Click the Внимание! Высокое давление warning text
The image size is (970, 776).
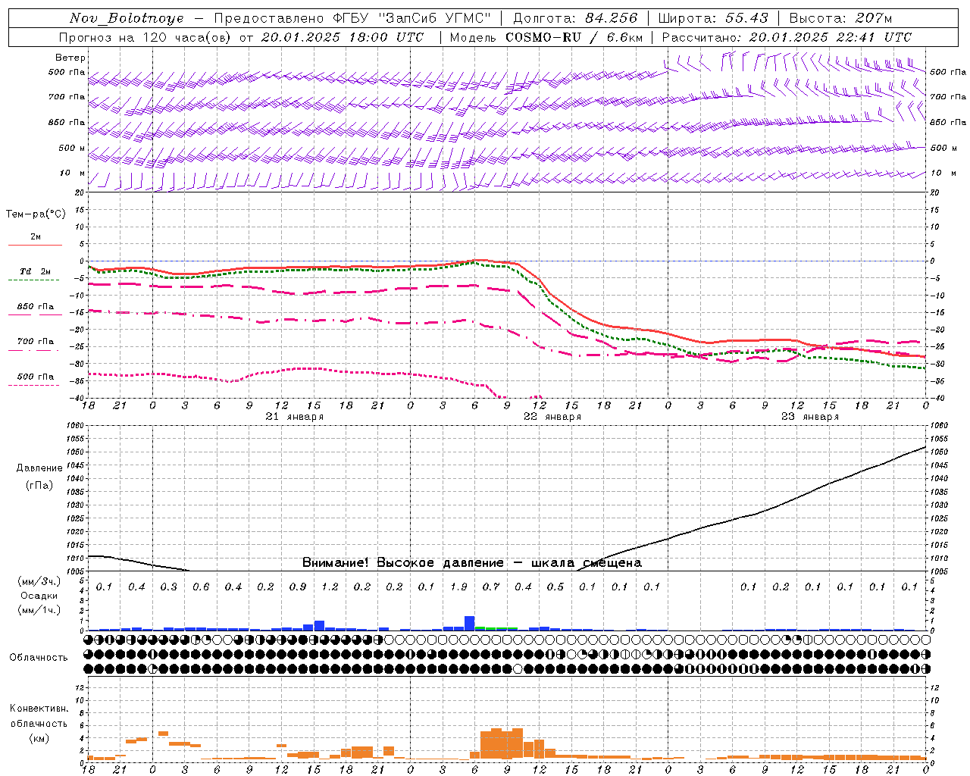(471, 563)
